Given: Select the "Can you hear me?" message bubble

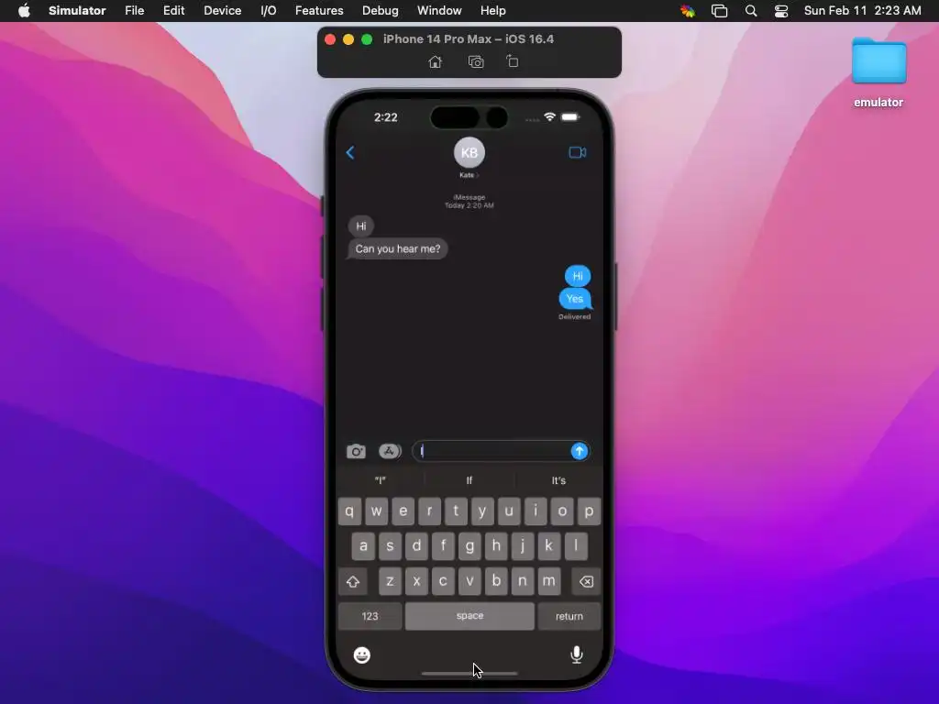Looking at the screenshot, I should (x=397, y=249).
